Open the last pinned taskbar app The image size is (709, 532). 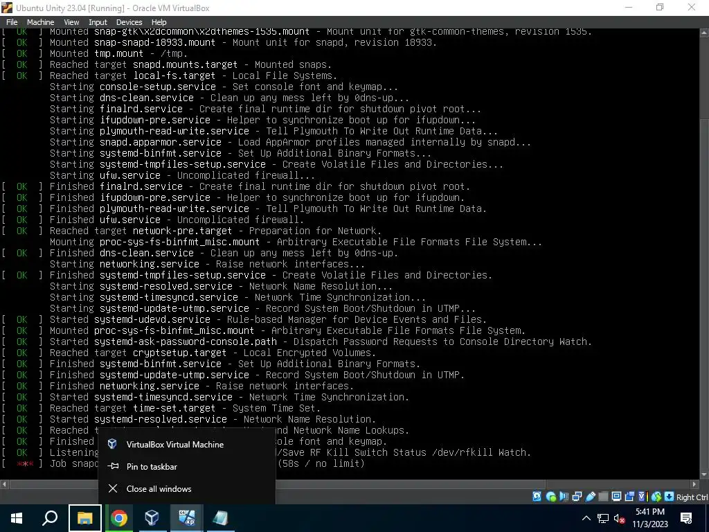click(220, 518)
